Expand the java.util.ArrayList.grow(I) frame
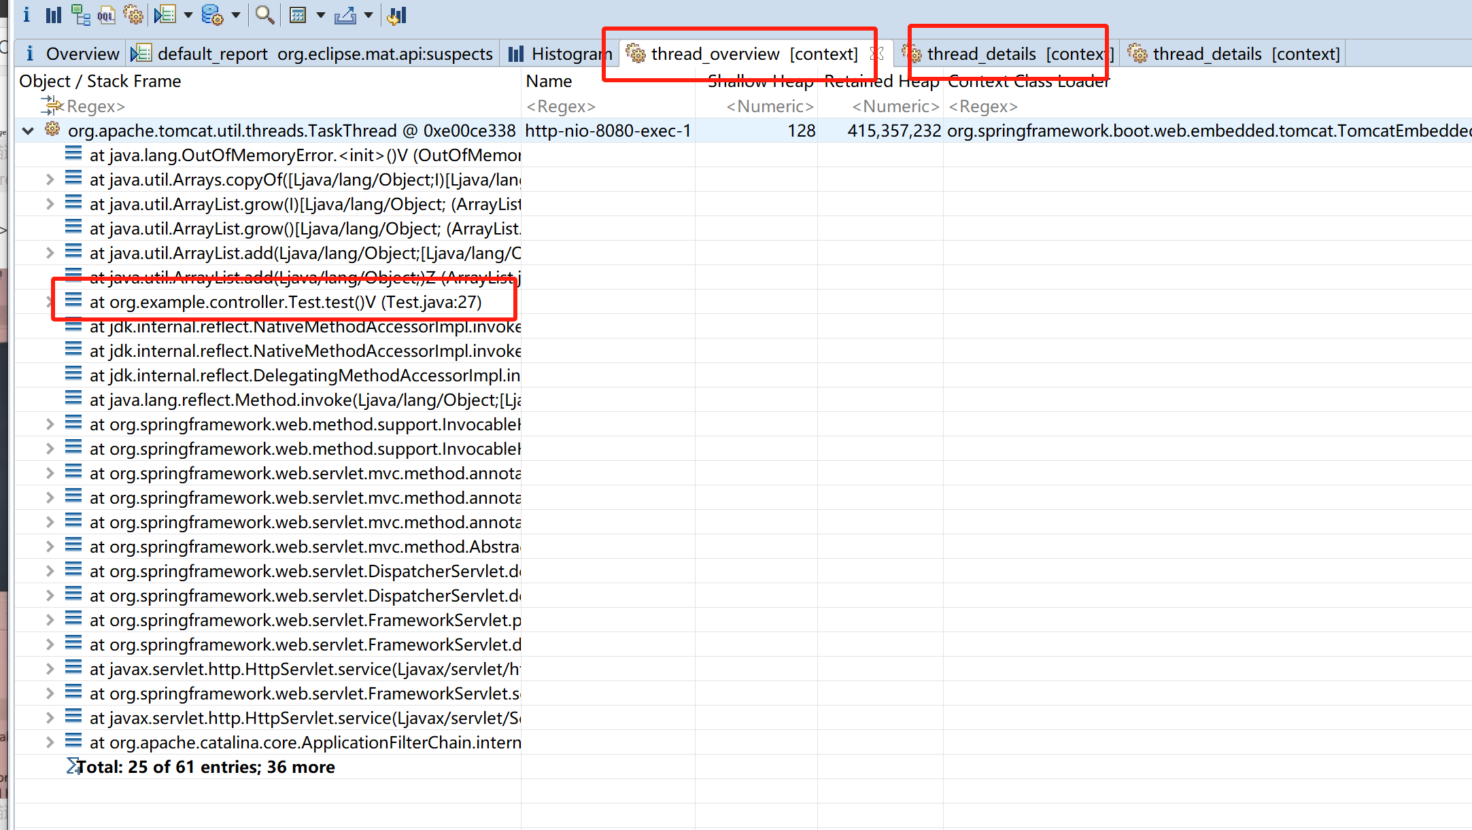 [x=50, y=204]
